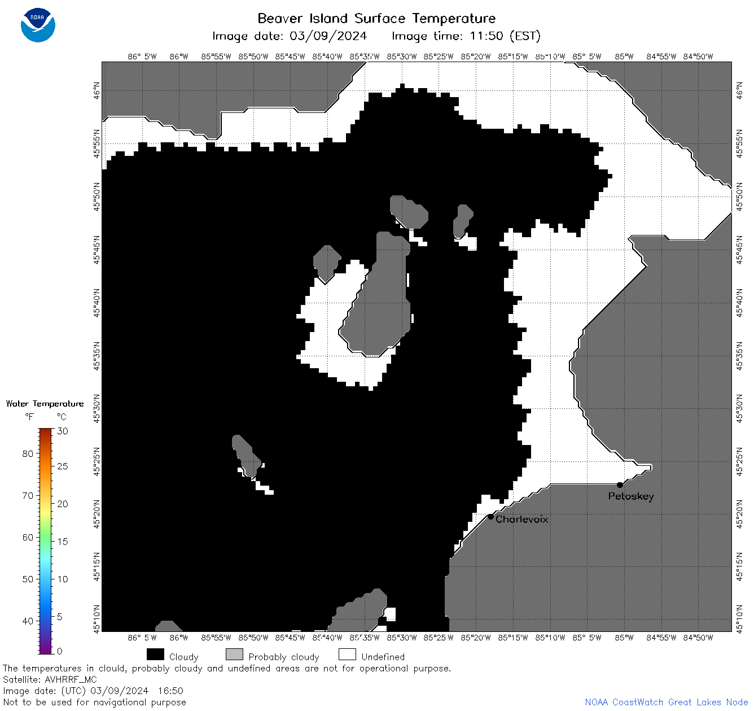The width and height of the screenshot is (754, 711).
Task: Click the 70 value on the Fahrenheit scale
Action: point(28,495)
